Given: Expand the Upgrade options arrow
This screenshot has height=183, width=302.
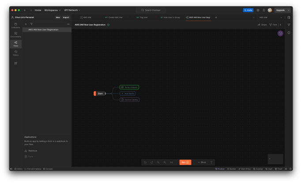Looking at the screenshot, I should tap(288, 10).
